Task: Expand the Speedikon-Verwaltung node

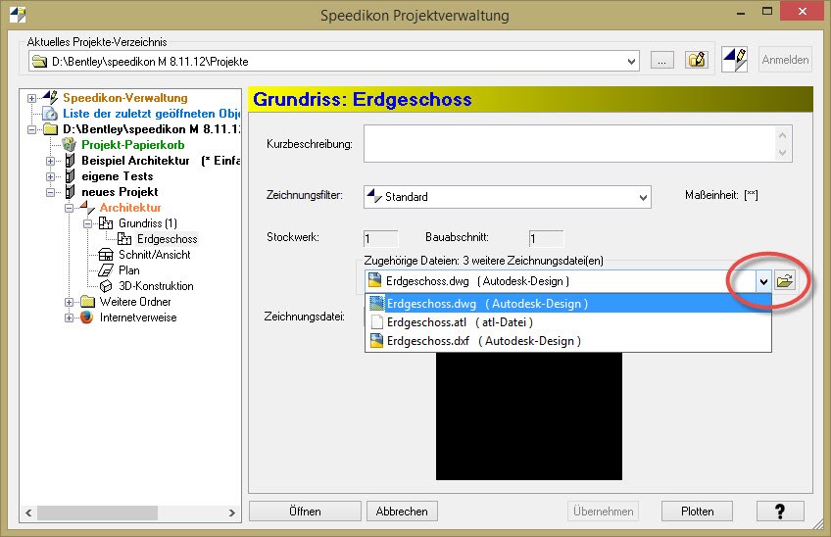Action: click(x=31, y=98)
